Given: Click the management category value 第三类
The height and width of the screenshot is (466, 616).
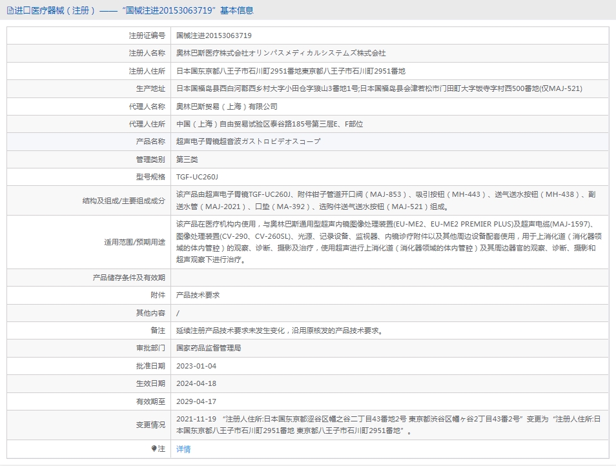Looking at the screenshot, I should [187, 159].
